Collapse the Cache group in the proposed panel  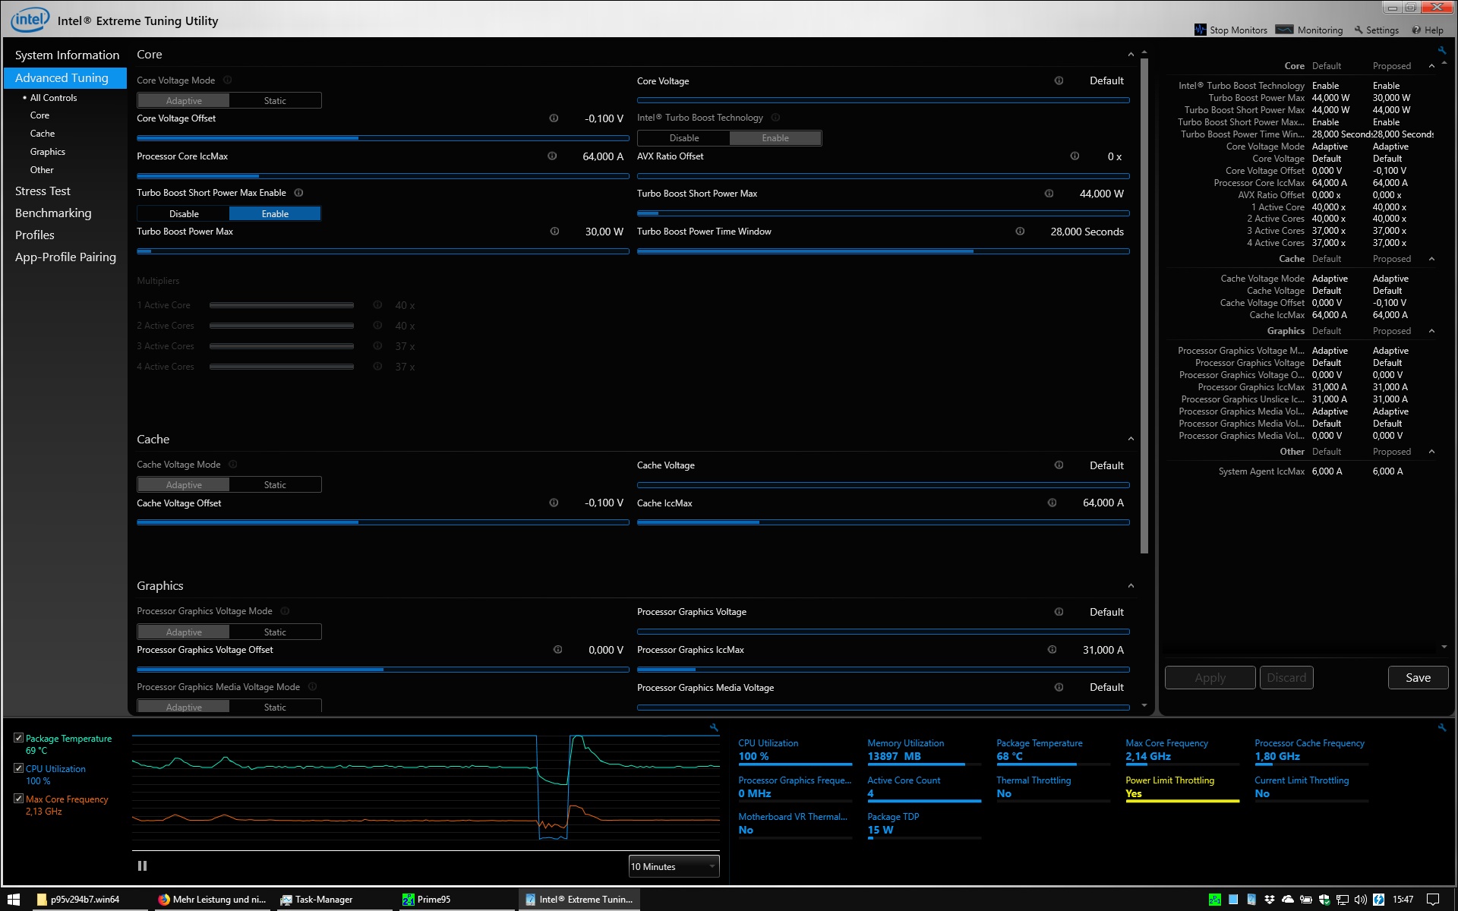coord(1431,259)
